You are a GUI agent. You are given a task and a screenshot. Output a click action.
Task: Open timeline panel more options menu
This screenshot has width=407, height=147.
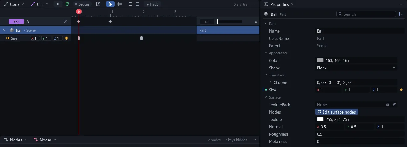point(254,4)
